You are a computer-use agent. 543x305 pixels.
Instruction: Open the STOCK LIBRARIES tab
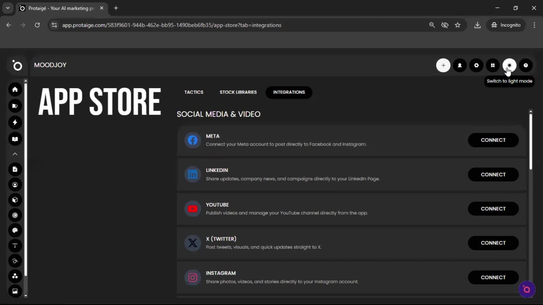tap(238, 92)
